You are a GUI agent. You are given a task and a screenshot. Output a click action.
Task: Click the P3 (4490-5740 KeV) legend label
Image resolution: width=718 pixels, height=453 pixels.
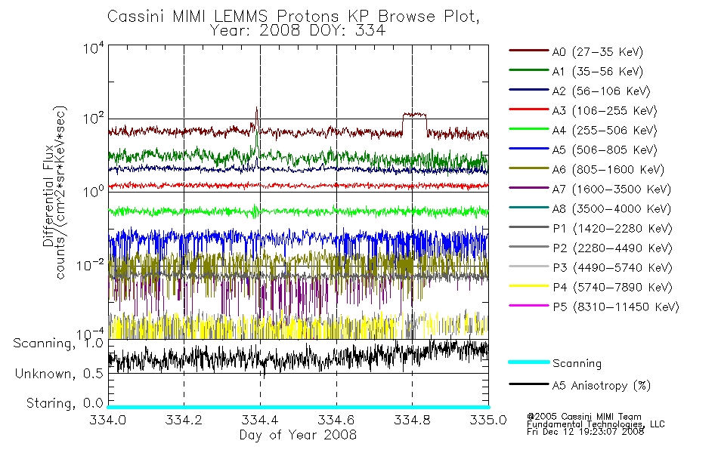point(613,268)
